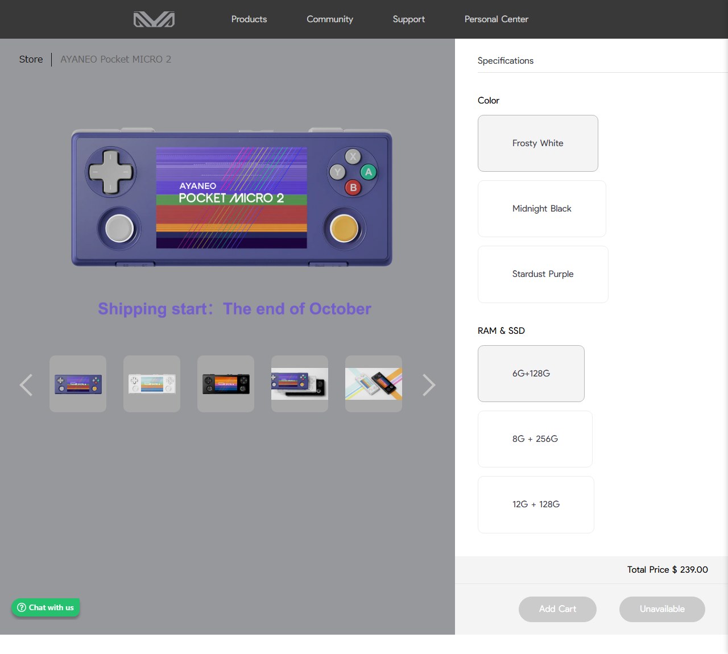
Task: Select Midnight Black color option
Action: (x=542, y=209)
